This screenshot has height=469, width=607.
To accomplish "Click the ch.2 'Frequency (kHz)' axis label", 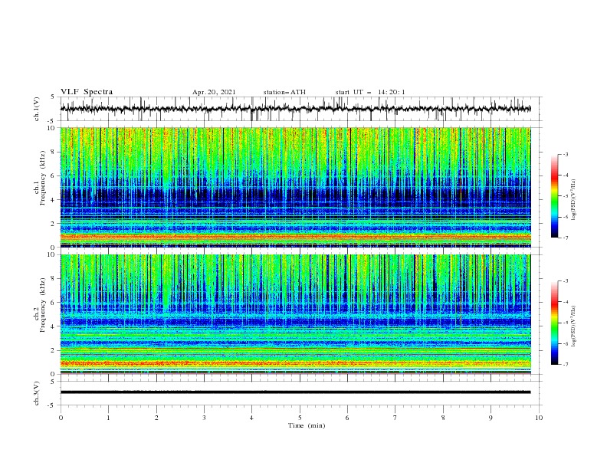I will pos(43,304).
